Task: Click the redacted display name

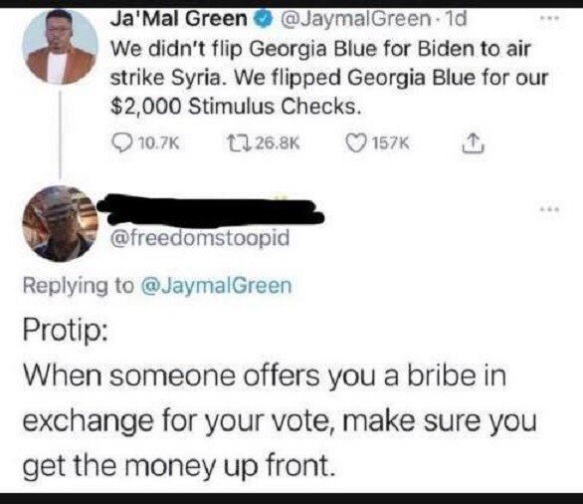Action: [211, 210]
